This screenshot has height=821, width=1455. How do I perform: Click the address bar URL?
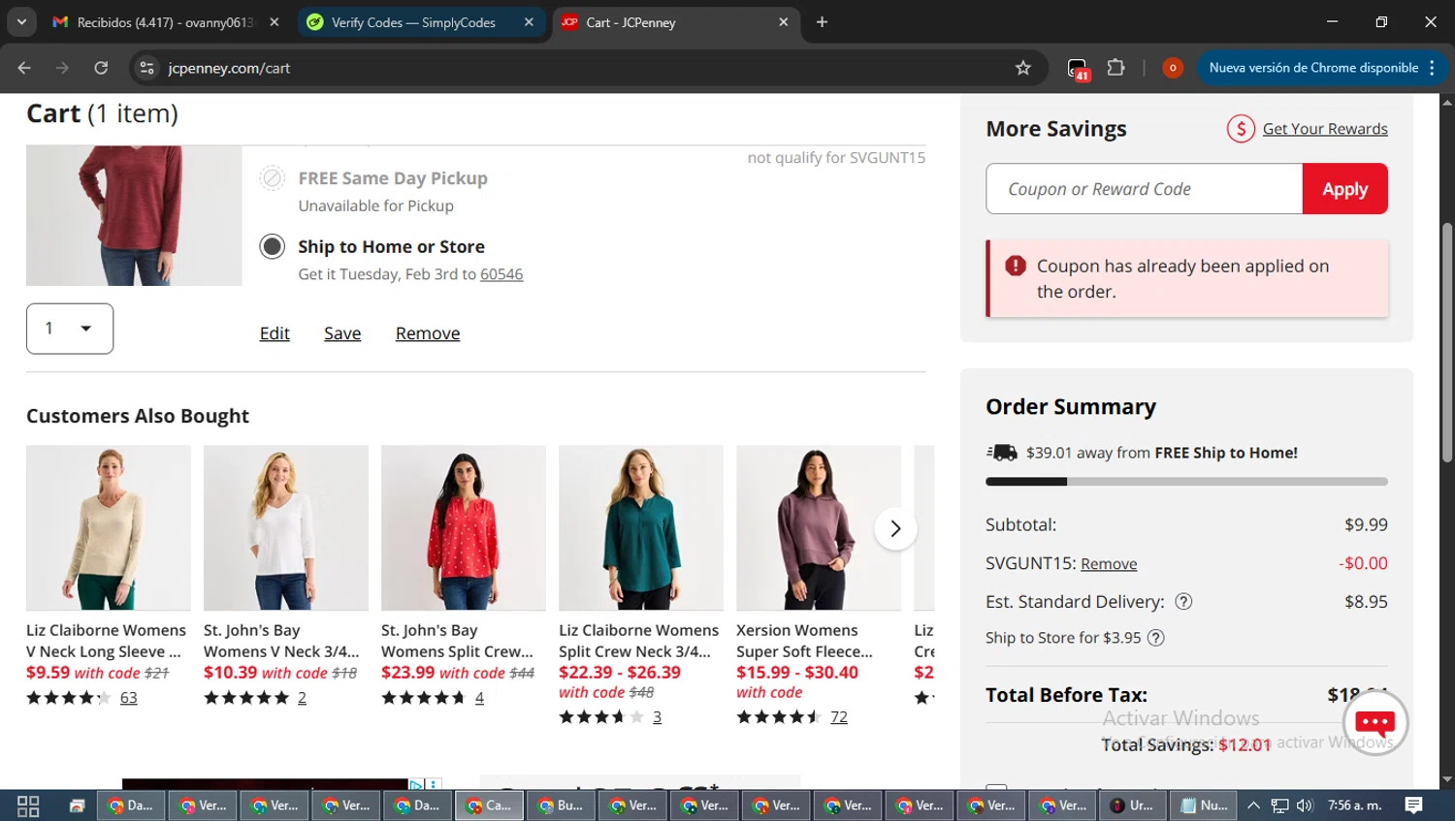click(x=229, y=68)
